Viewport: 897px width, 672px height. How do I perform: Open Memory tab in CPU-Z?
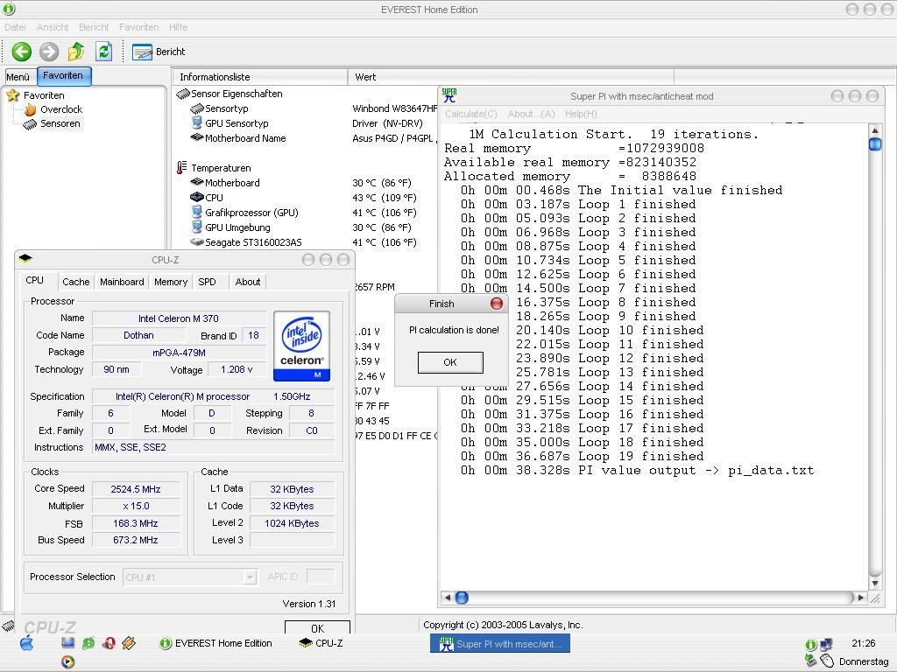coord(171,282)
